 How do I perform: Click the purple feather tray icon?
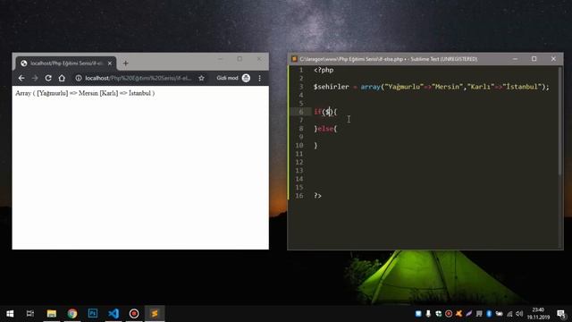tap(469, 314)
